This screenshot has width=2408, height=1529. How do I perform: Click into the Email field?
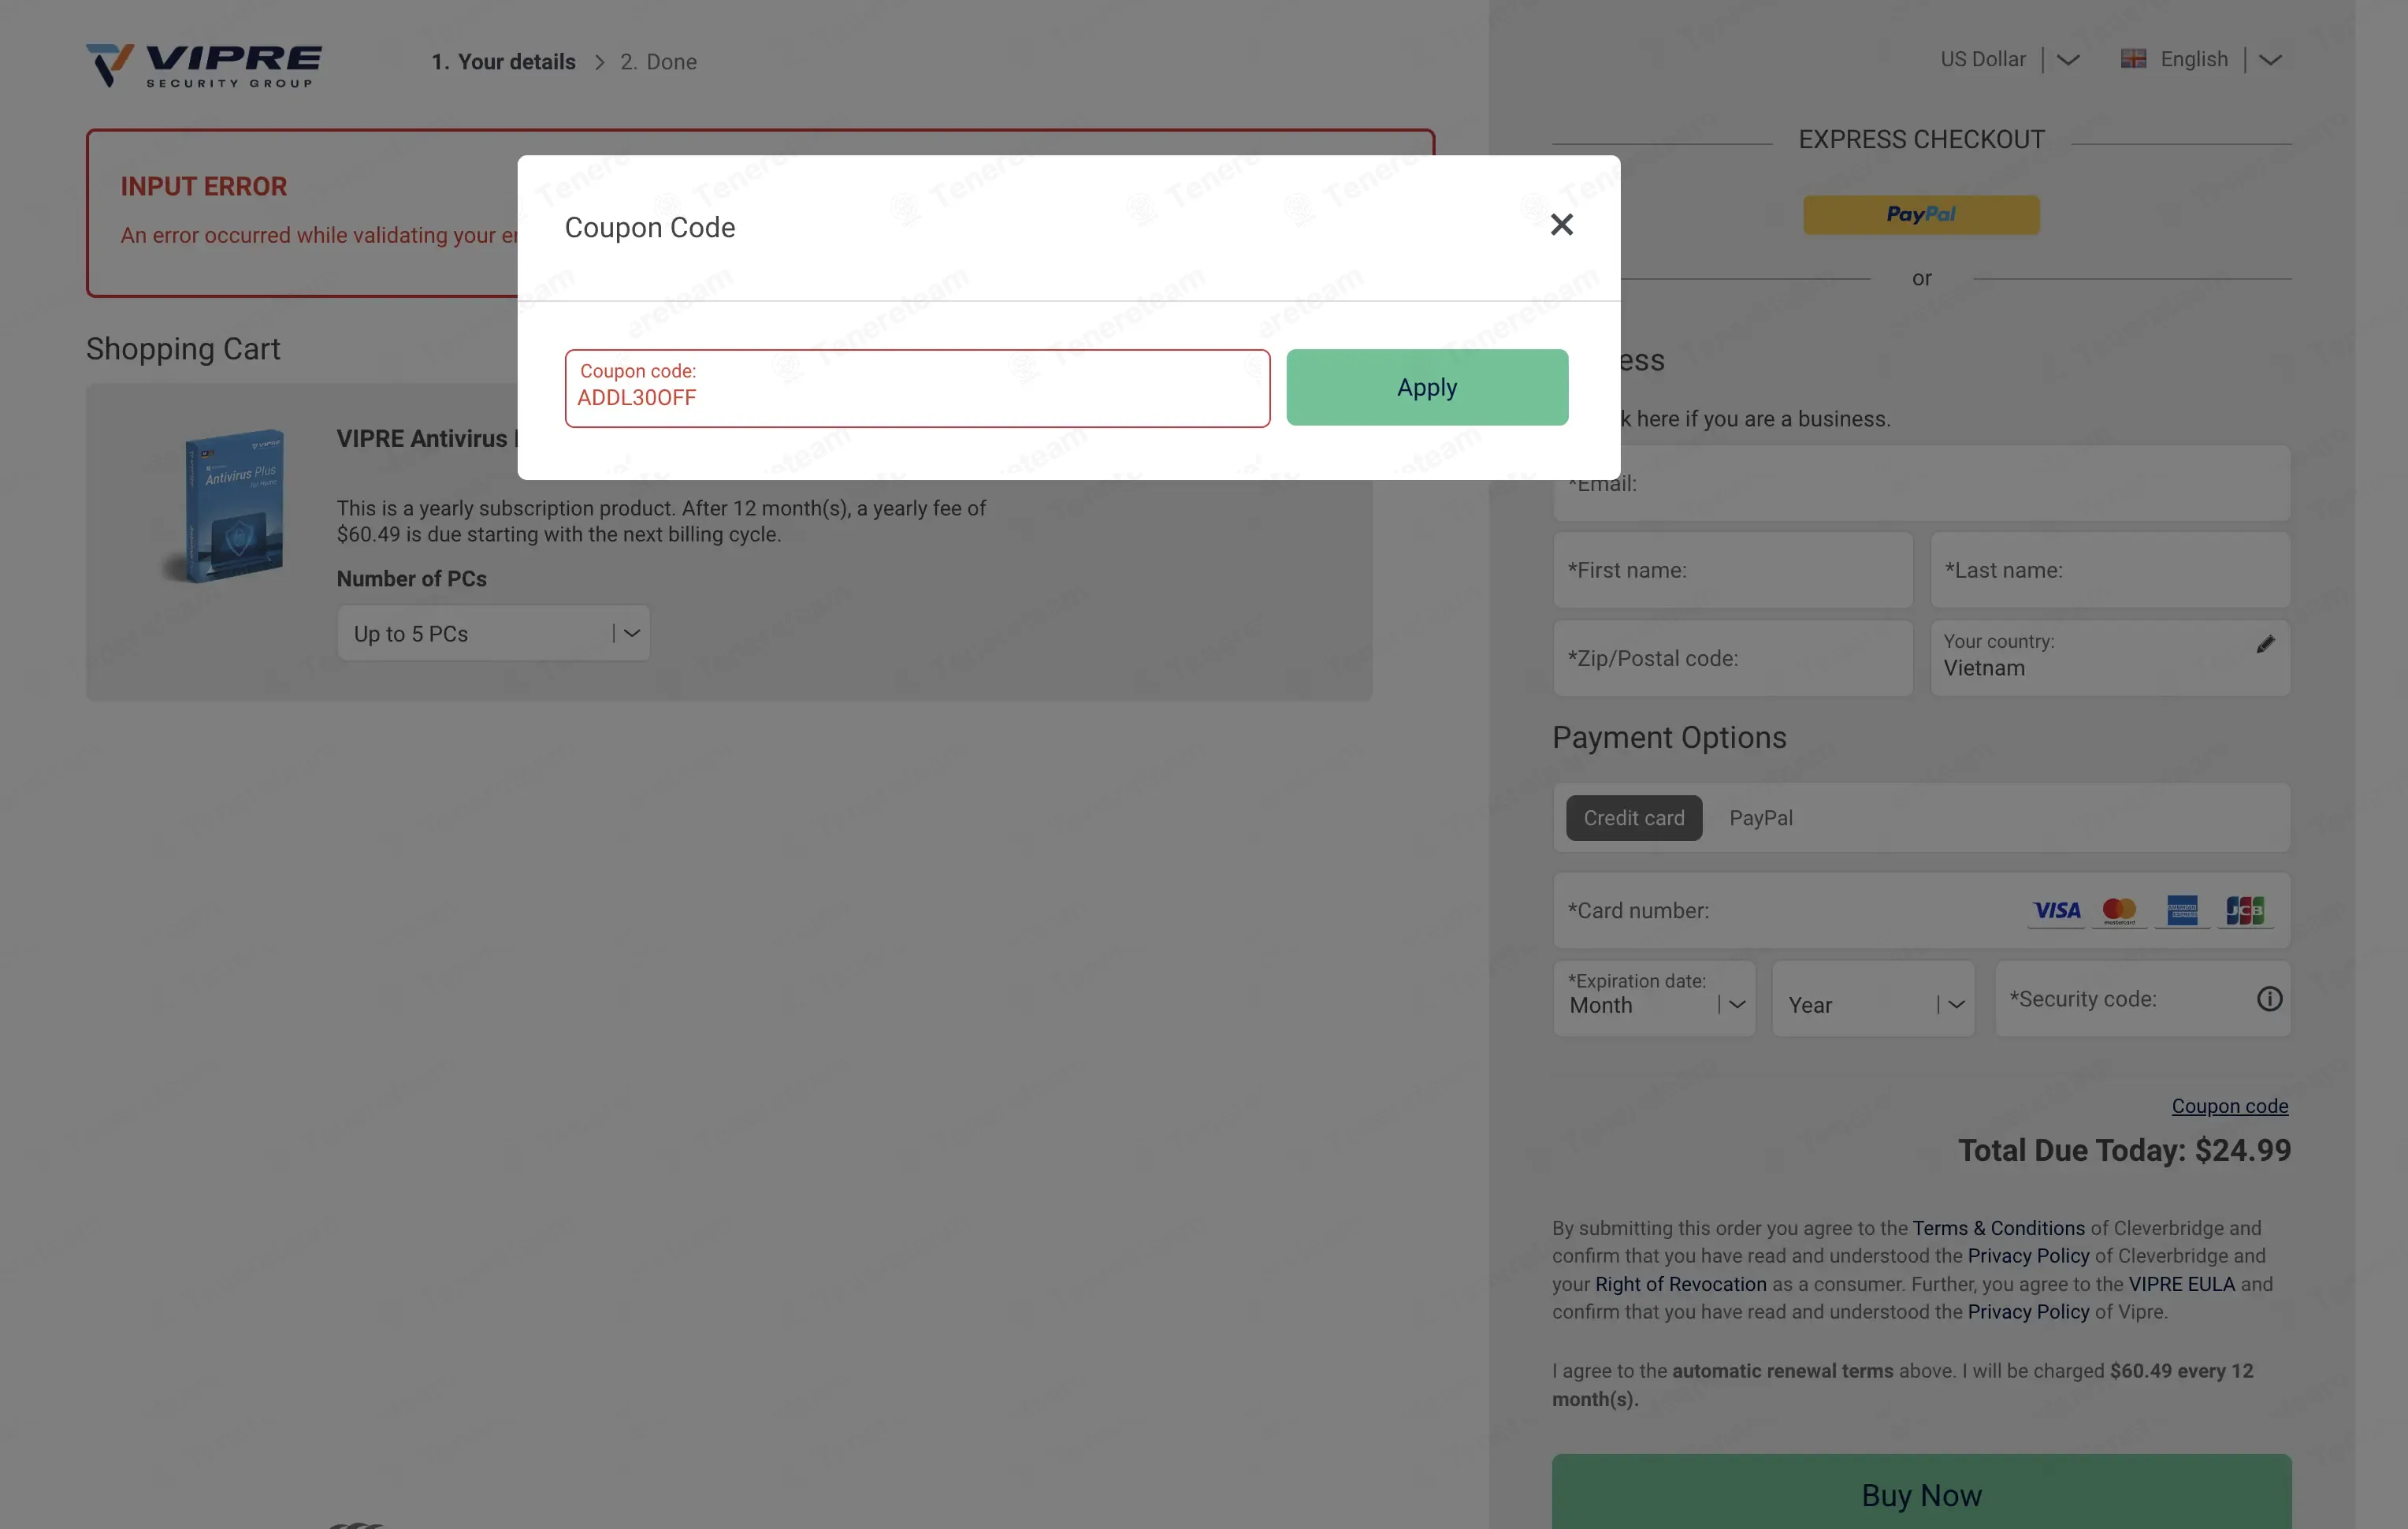pyautogui.click(x=1921, y=484)
